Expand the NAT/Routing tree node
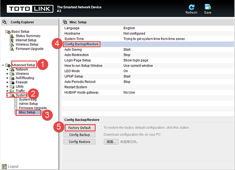This screenshot has width=235, height=170. [7, 78]
